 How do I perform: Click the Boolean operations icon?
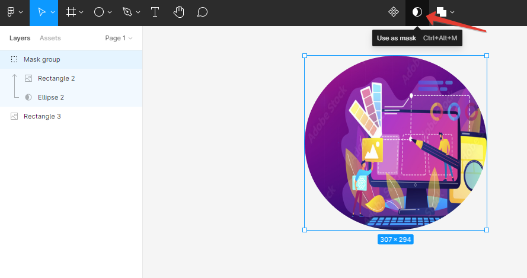pyautogui.click(x=441, y=12)
